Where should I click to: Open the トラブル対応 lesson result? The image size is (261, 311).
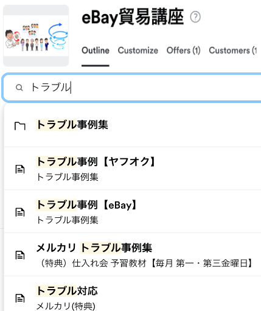pos(133,294)
